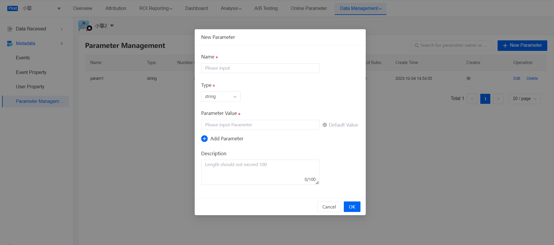Expand the 20 / page size selector
Image resolution: width=554 pixels, height=245 pixels.
524,99
